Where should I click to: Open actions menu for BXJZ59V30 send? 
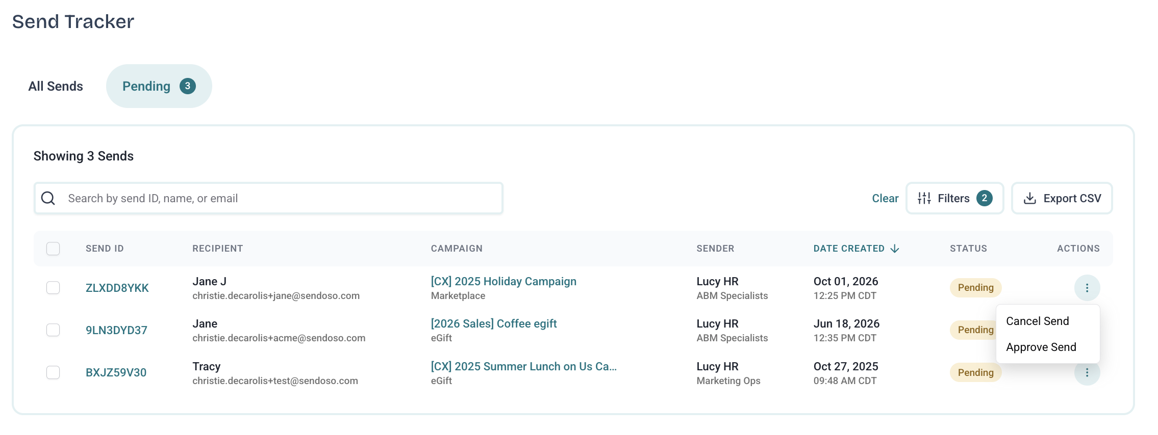pos(1087,373)
